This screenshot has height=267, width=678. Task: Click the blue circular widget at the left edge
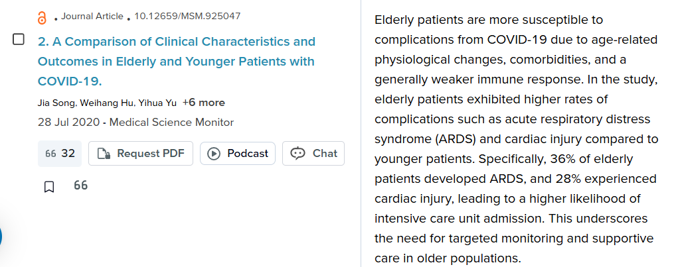point(1,237)
